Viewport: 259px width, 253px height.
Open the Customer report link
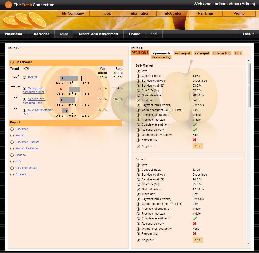tap(22, 129)
